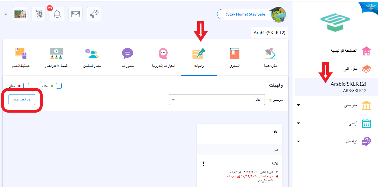
Task: Open the منشورات posts chat icon
Action: [x=128, y=53]
